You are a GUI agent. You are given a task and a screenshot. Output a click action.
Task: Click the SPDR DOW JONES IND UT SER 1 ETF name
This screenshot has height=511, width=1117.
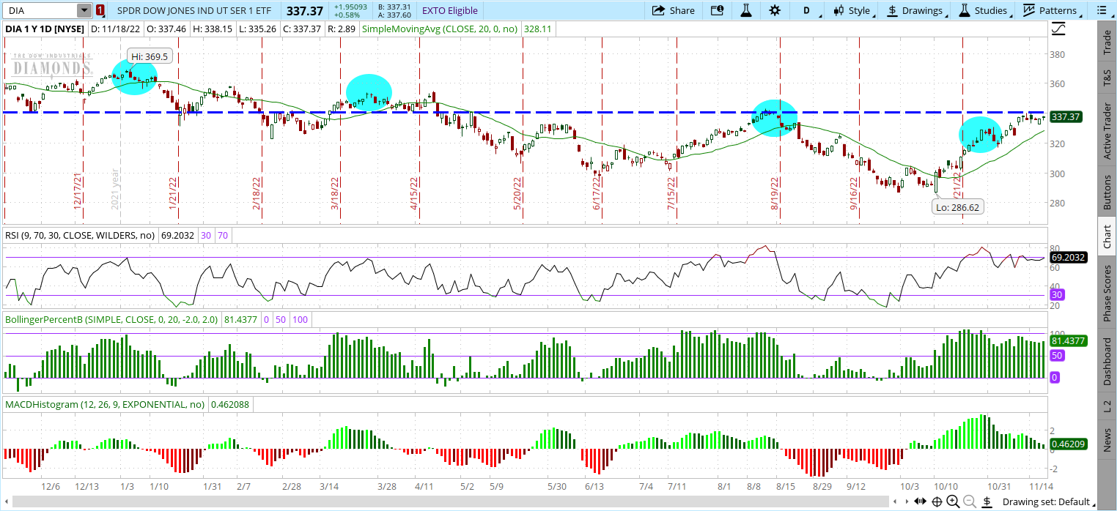click(194, 10)
